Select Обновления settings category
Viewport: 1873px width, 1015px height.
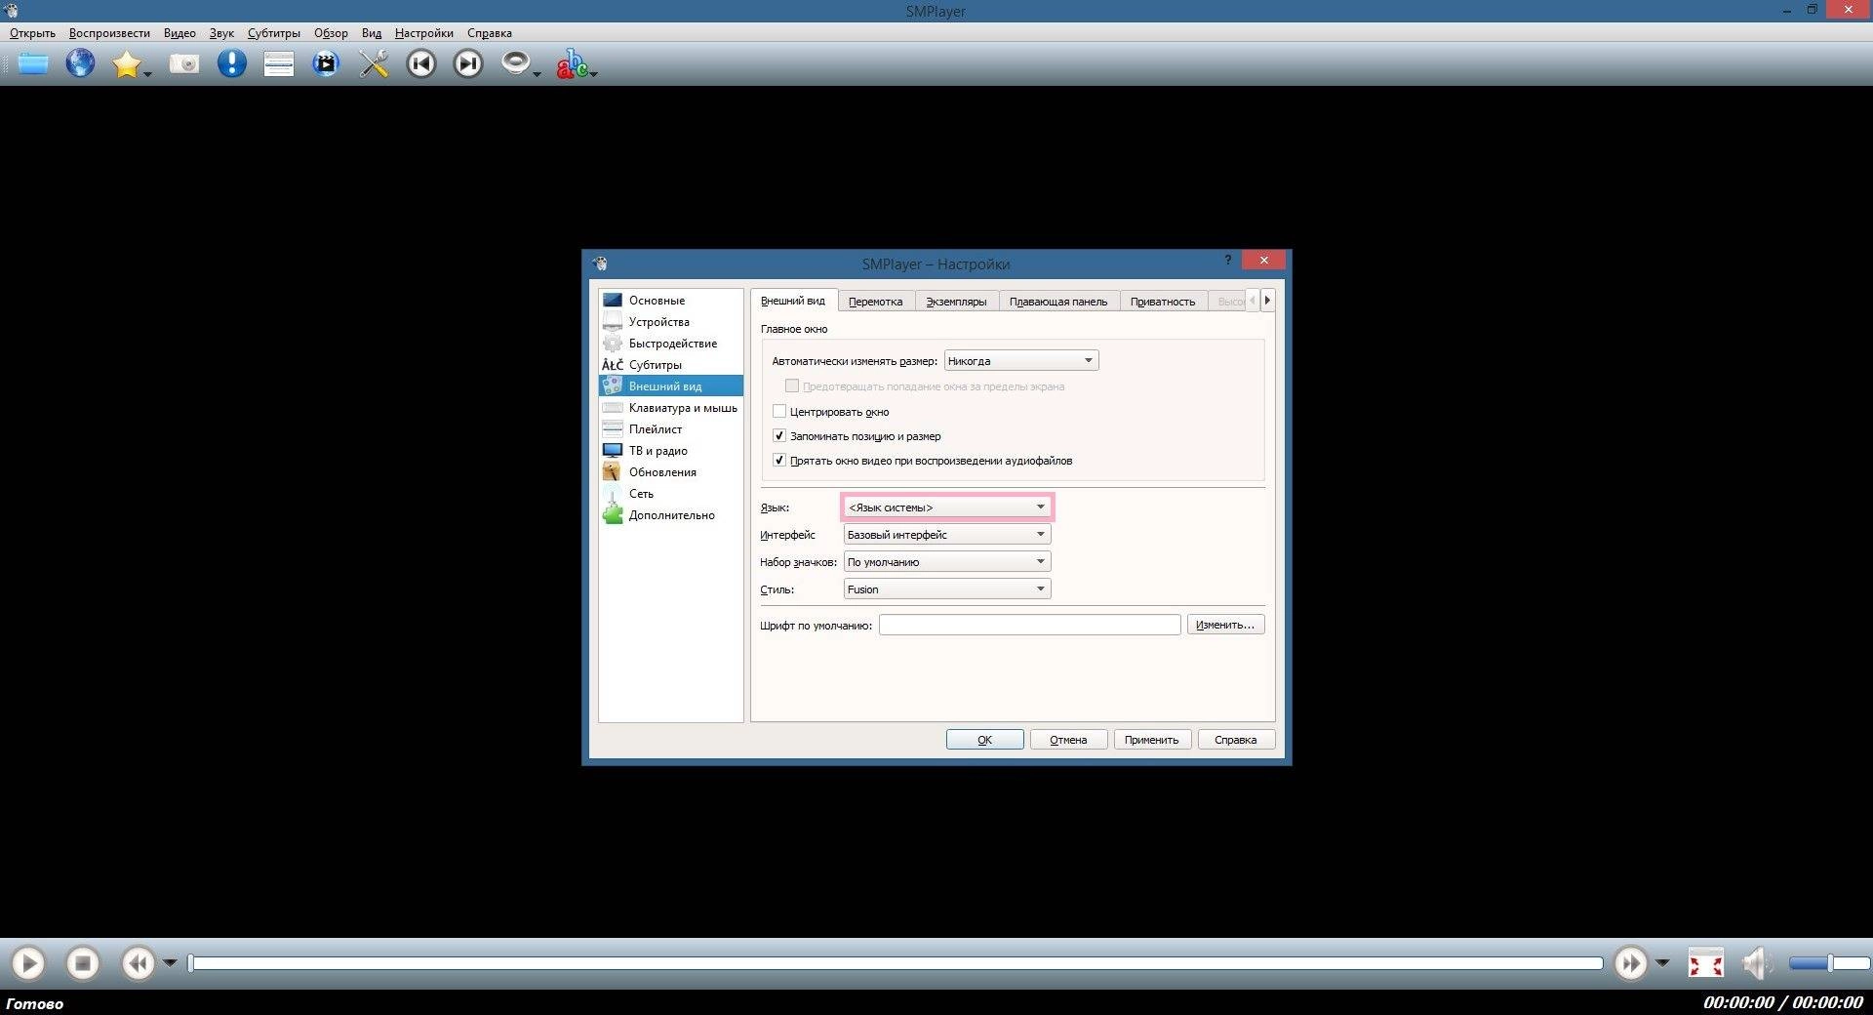pos(671,472)
